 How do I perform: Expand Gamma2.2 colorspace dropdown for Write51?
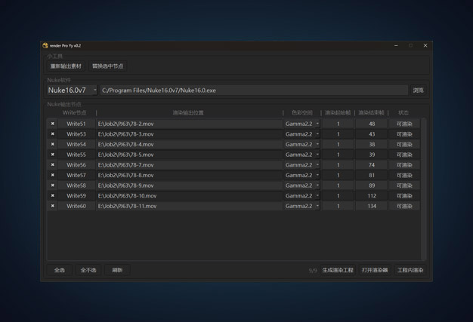[x=302, y=124]
